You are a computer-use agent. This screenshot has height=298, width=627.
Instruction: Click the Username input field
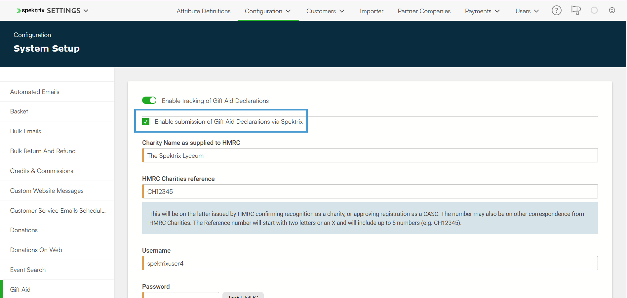(x=370, y=263)
